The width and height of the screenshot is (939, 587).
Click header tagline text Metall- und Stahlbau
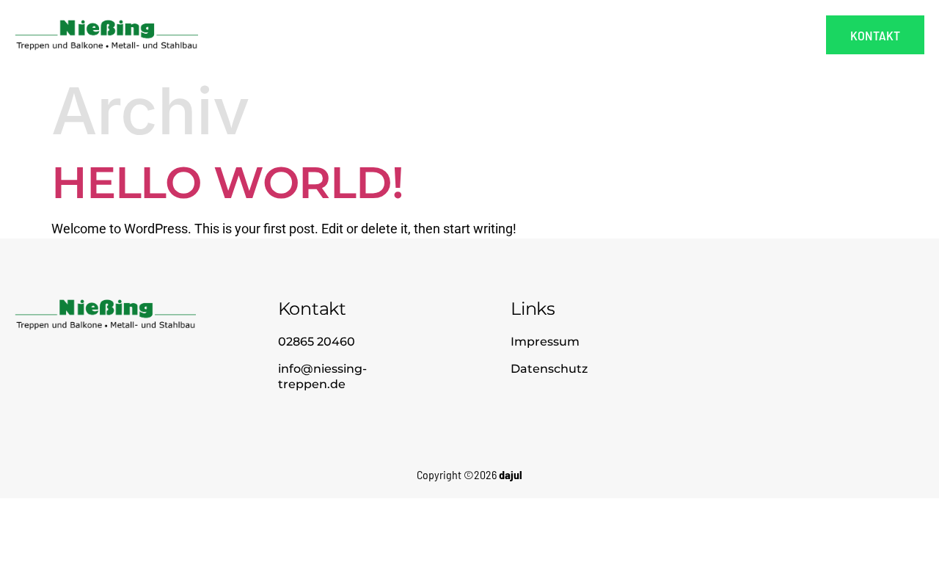coord(154,45)
